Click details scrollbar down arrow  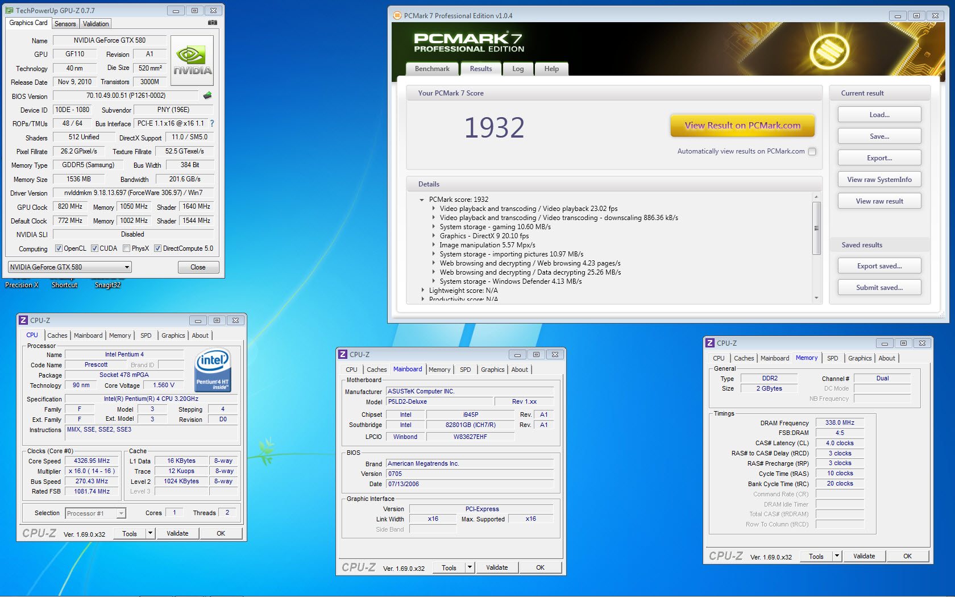tap(816, 298)
